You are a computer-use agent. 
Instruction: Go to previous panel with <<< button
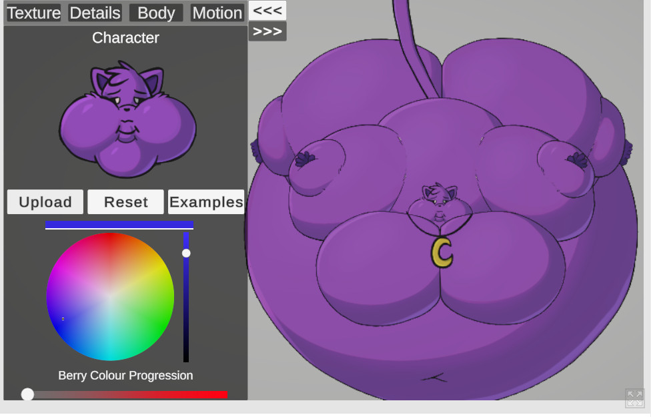coord(267,10)
